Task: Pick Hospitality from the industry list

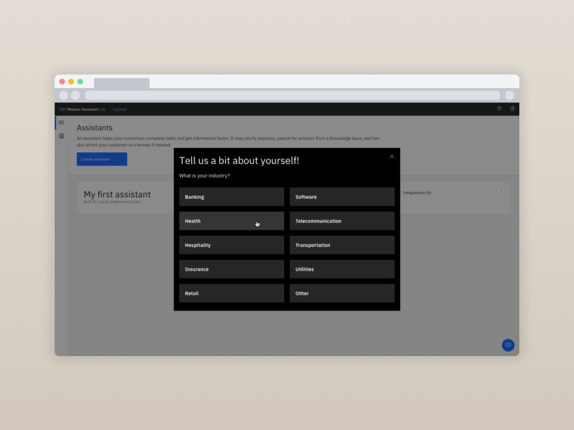Action: [x=231, y=245]
